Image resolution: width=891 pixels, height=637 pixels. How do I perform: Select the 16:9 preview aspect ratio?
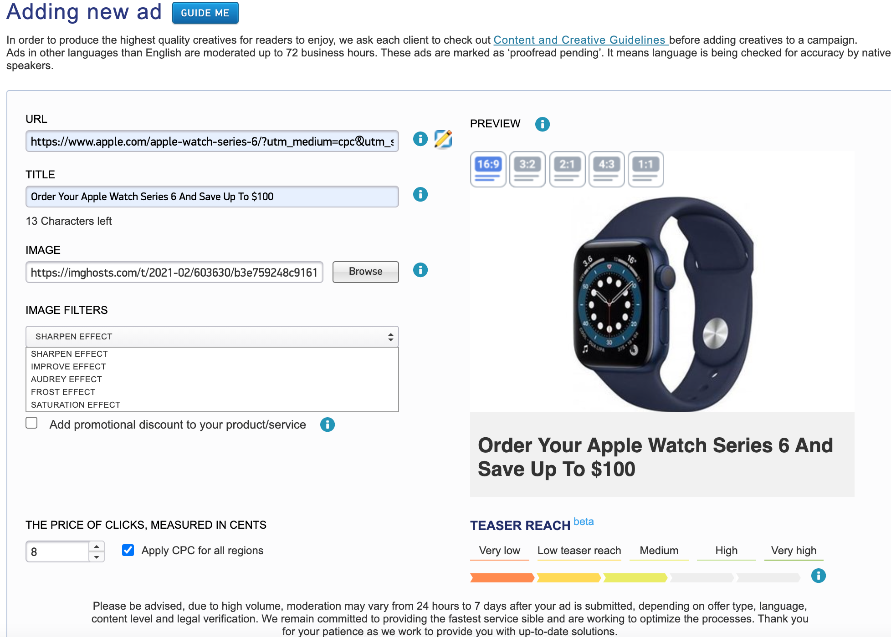[488, 169]
